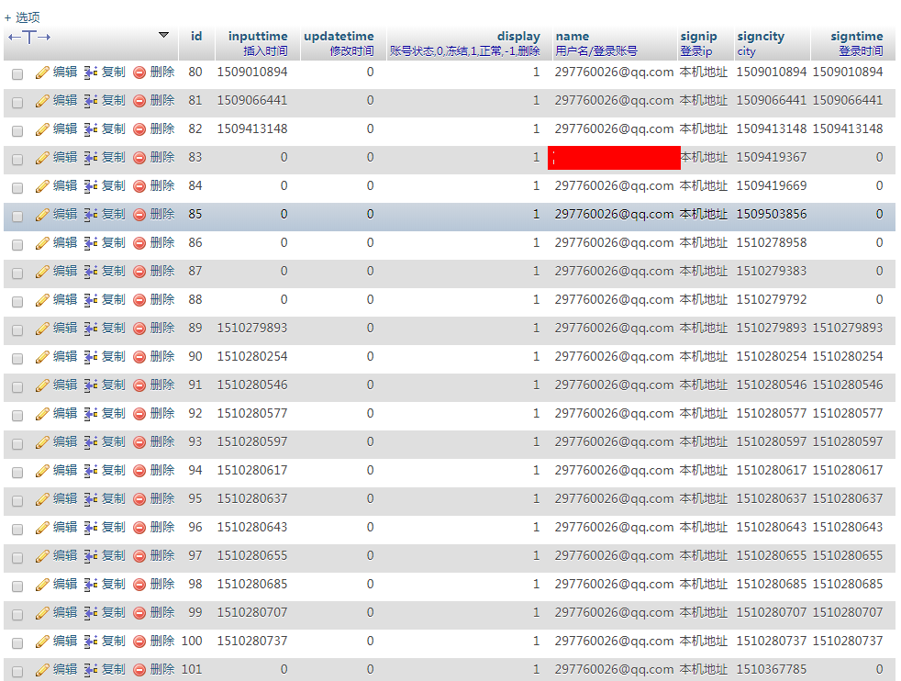Click signcity value 1510367785 in row 101

coord(772,669)
